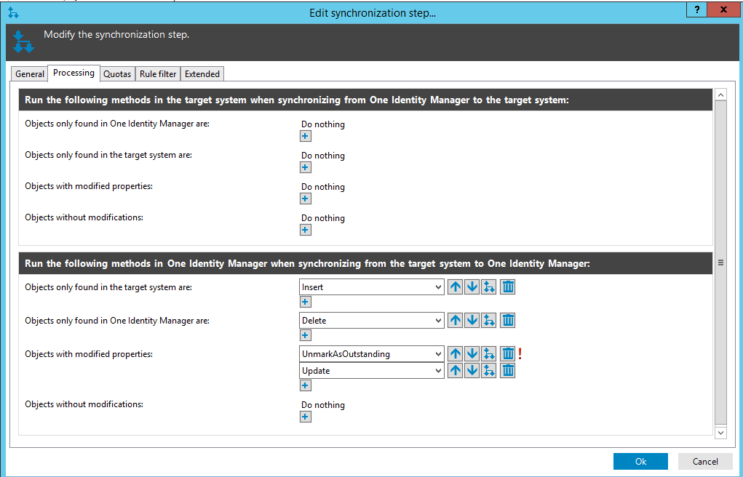
Task: Move UnmarkAsOutstanding method up
Action: 455,354
